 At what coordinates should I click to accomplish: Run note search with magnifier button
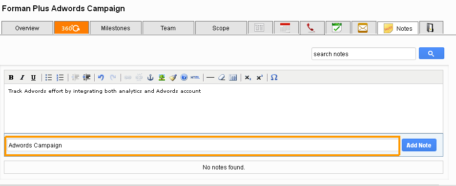tap(432, 54)
